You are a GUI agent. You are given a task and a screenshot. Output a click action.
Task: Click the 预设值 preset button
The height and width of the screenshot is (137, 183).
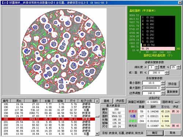click(172, 84)
